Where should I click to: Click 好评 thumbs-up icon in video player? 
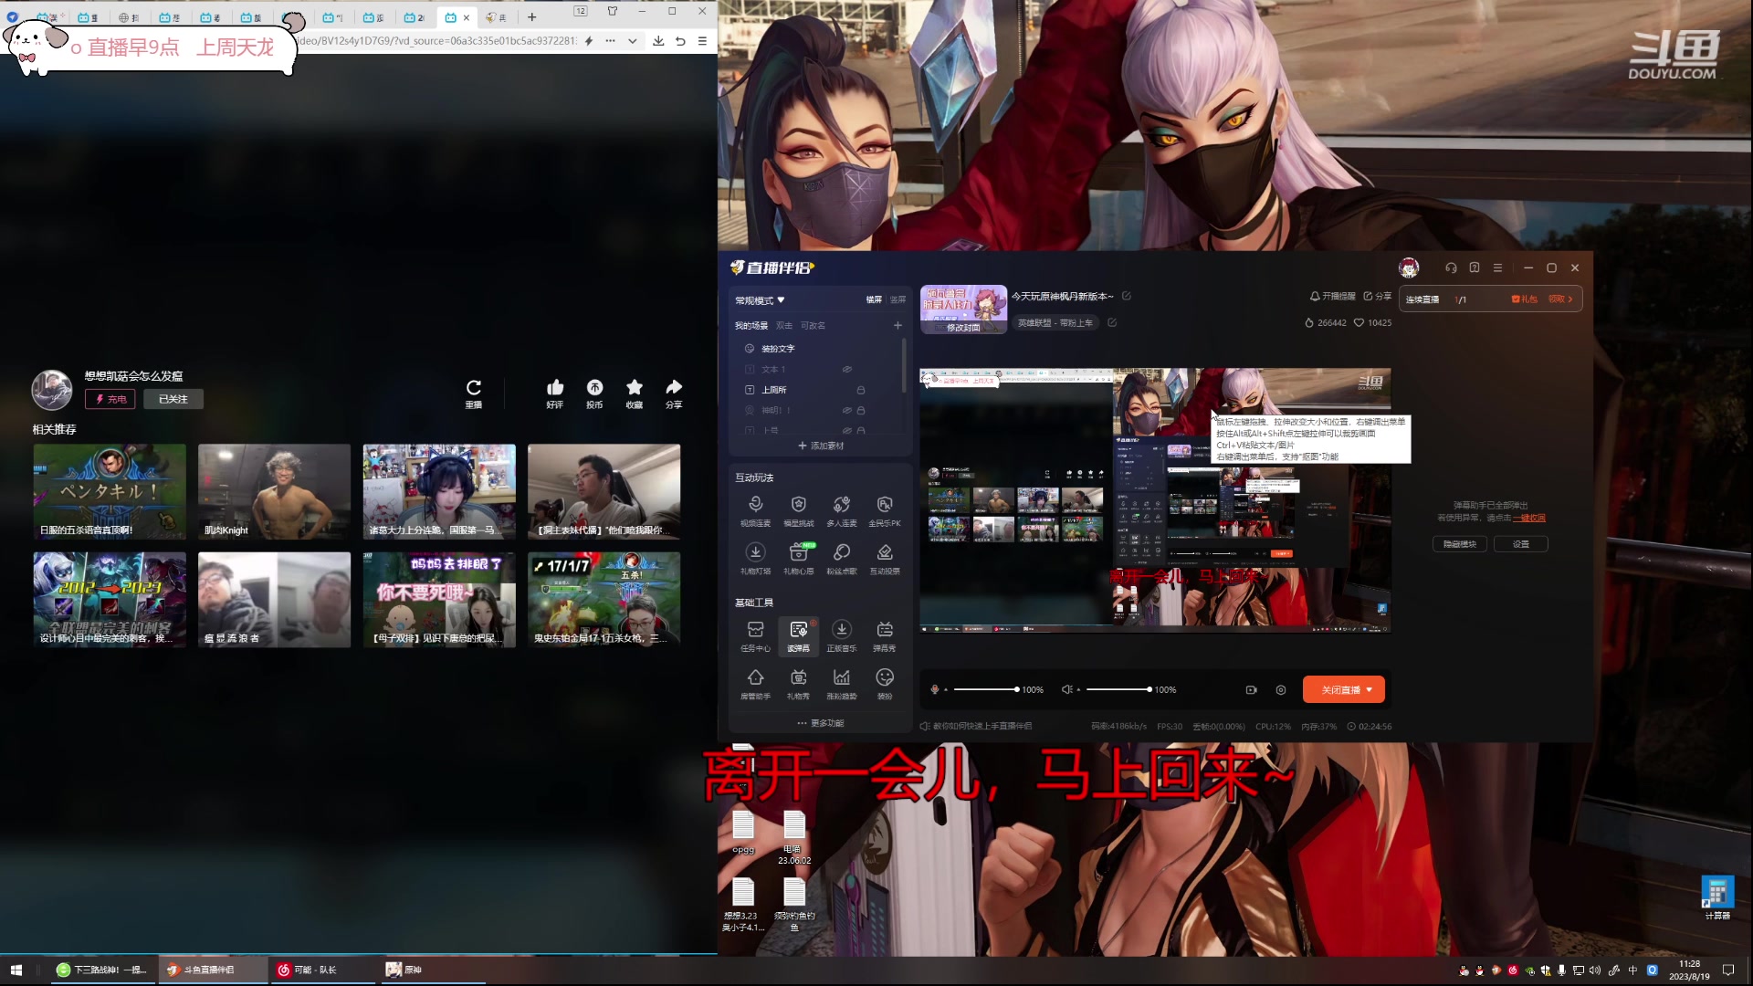[x=554, y=393]
